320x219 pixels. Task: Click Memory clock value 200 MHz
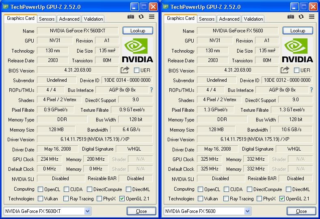[x=96, y=159]
